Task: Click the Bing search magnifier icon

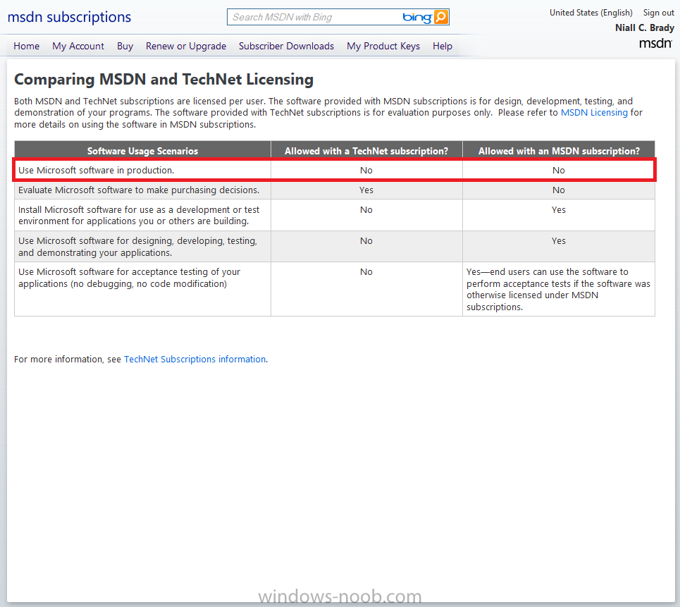Action: coord(440,17)
